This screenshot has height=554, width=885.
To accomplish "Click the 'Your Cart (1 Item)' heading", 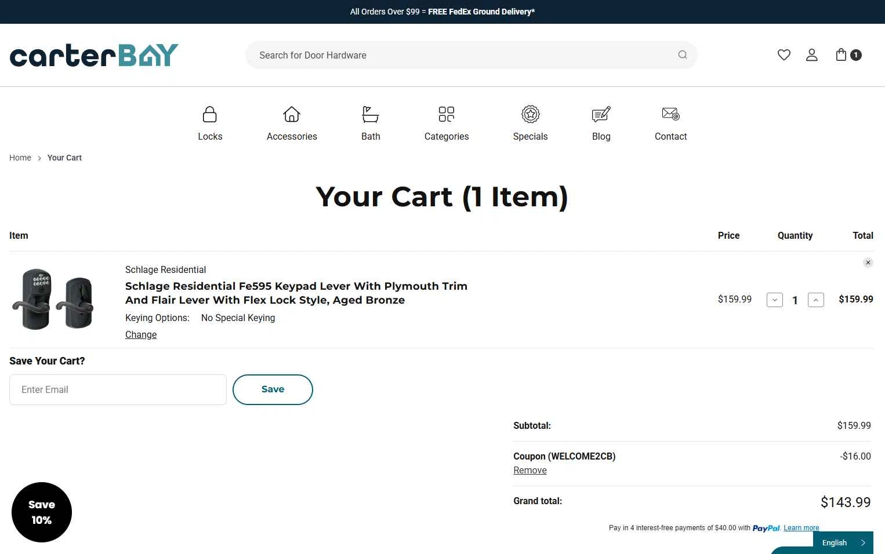I will [x=442, y=196].
